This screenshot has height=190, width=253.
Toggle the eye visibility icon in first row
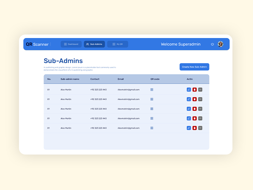[200, 90]
